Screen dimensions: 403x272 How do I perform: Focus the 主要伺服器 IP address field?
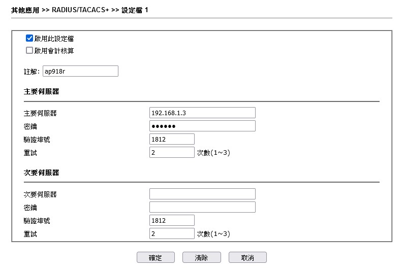coord(202,113)
